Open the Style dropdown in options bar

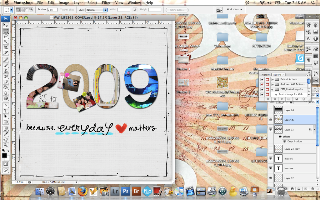[x=97, y=10]
